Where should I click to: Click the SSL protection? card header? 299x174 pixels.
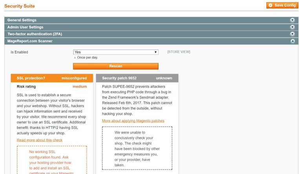pos(52,78)
